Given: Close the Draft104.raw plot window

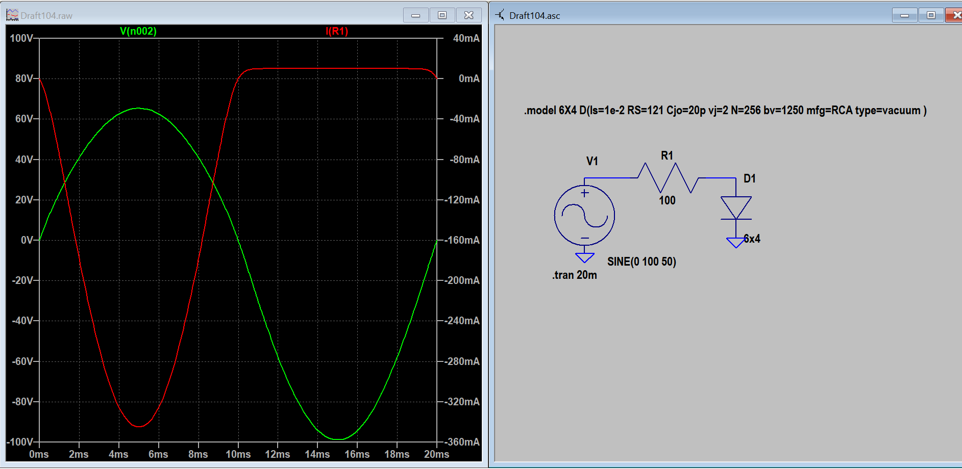Looking at the screenshot, I should point(469,15).
